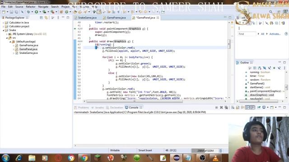Expand the Calculator in Java project
The image size is (289, 162).
pyautogui.click(x=3, y=22)
